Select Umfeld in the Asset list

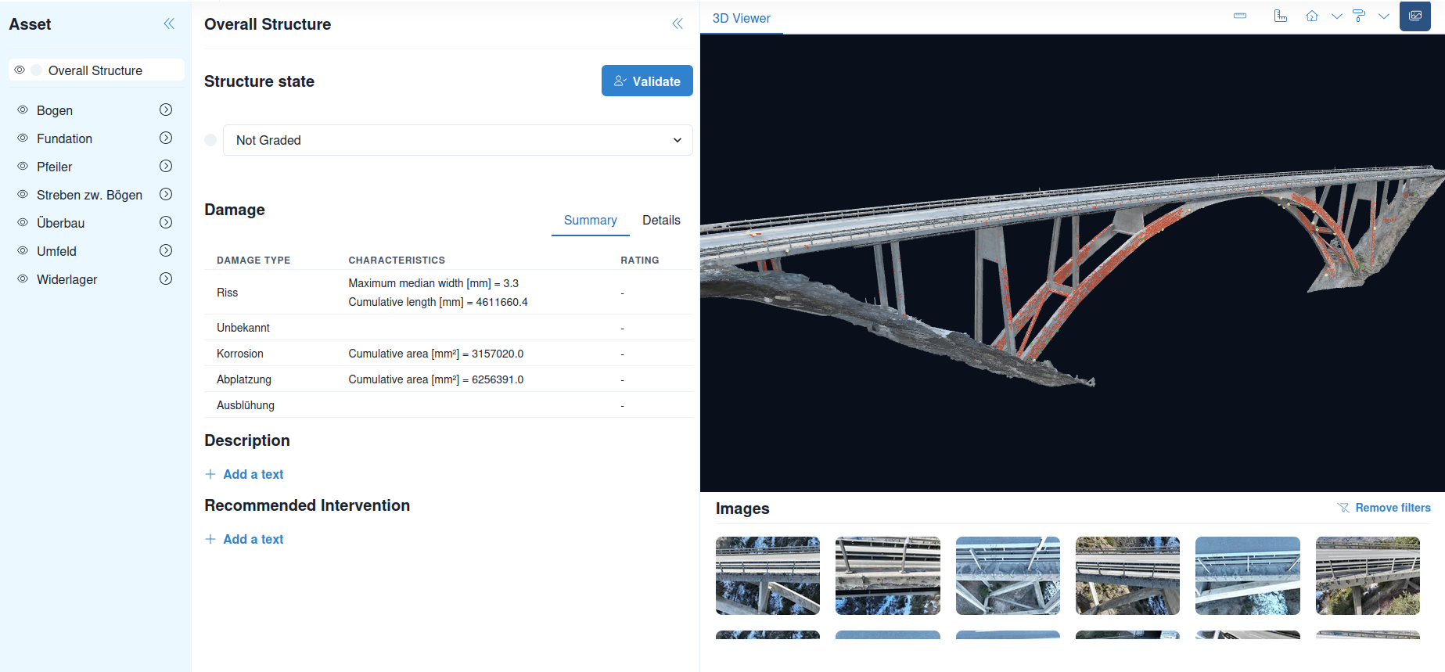[x=56, y=251]
